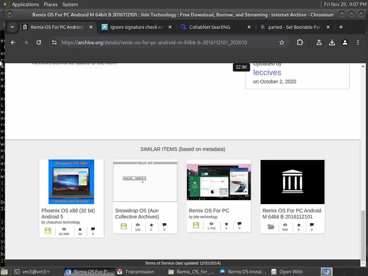Image resolution: width=368 pixels, height=276 pixels.
Task: Switch to vm3@vm3 terminal in taskbar
Action: 36,272
